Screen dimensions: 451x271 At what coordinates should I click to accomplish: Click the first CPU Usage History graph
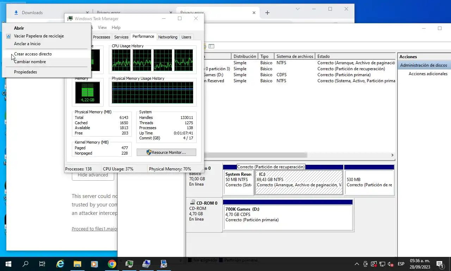click(x=121, y=60)
